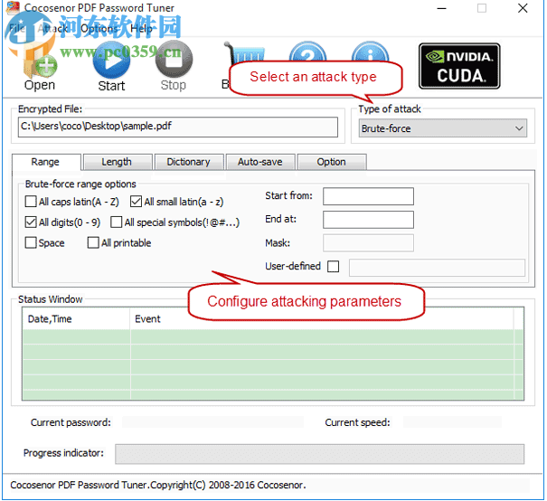Open the Options menu

tap(99, 28)
